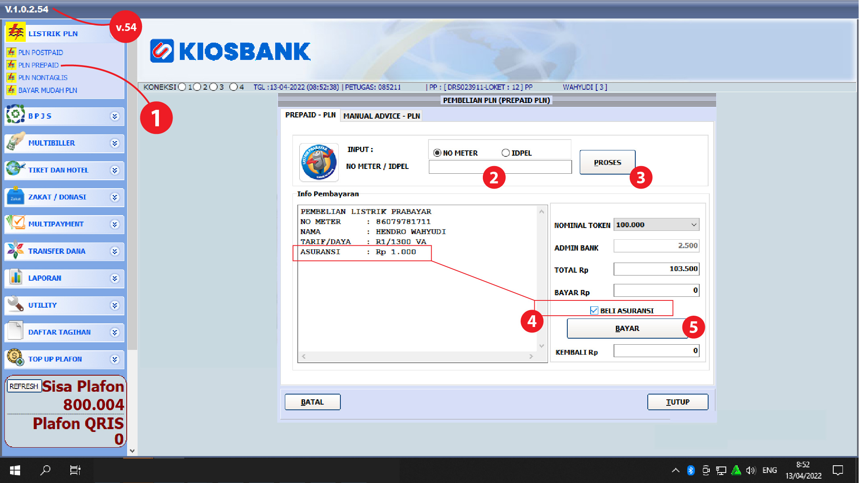Click the Zakat / Donasi box icon
Viewport: 859px width, 483px height.
click(15, 196)
